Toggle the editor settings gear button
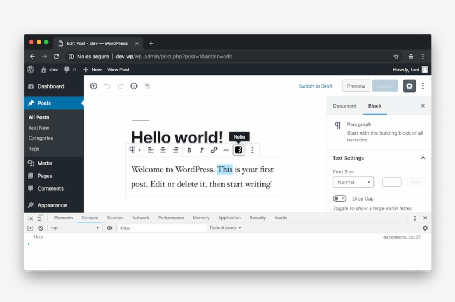Image resolution: width=455 pixels, height=302 pixels. [409, 86]
